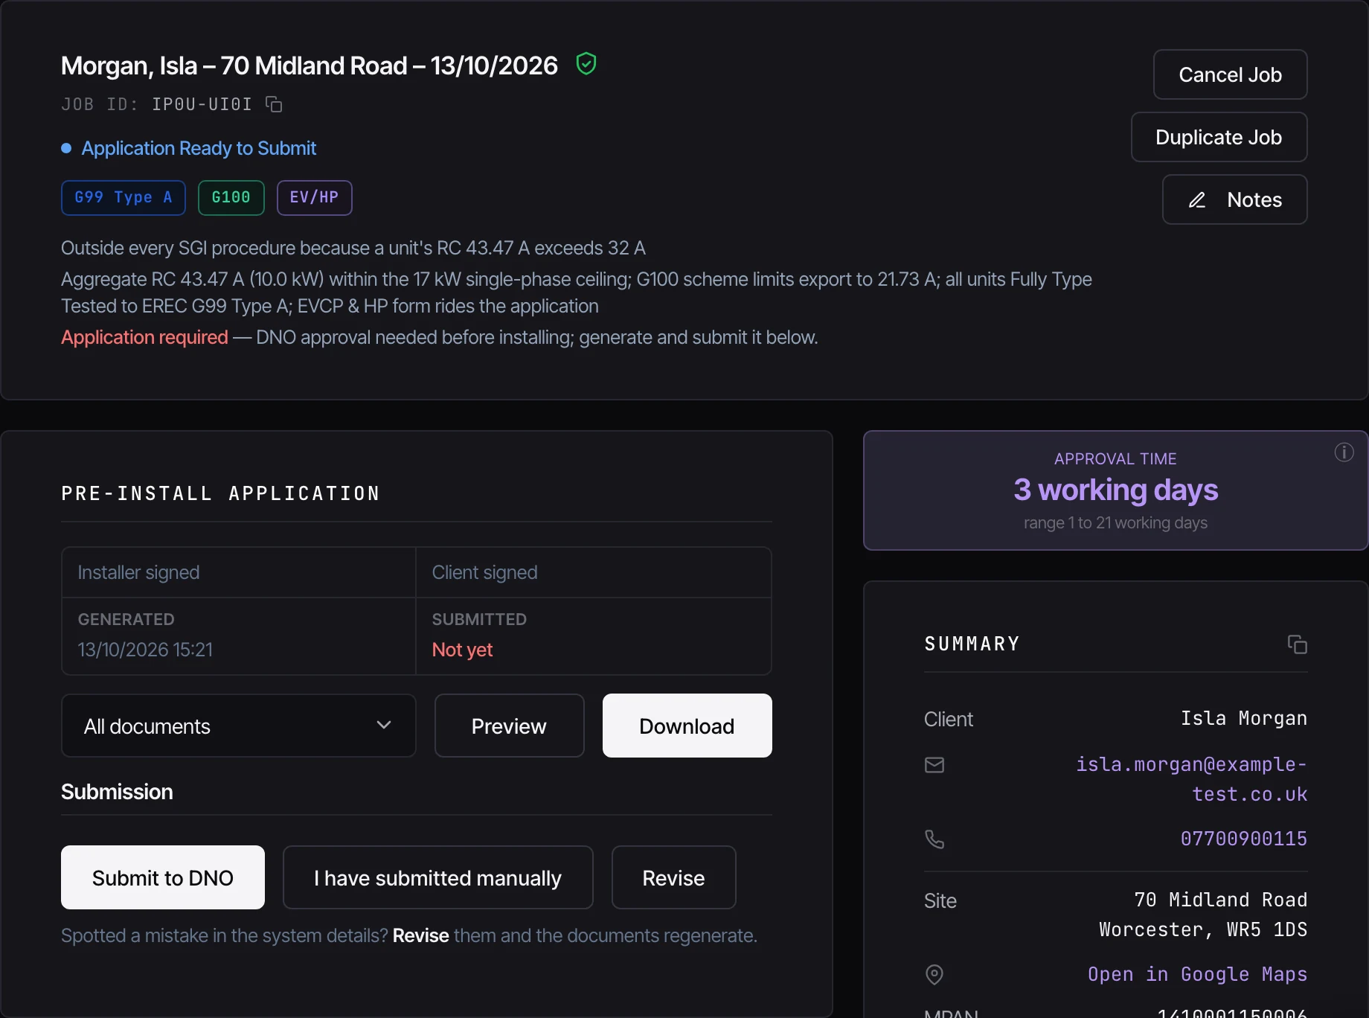Click the PRE-INSTALL APPLICATION heading
The width and height of the screenshot is (1369, 1018).
coord(221,493)
